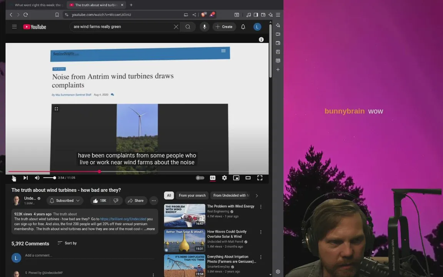The image size is (443, 277).
Task: Open the brilliant.org/Undecided link
Action: click(123, 219)
